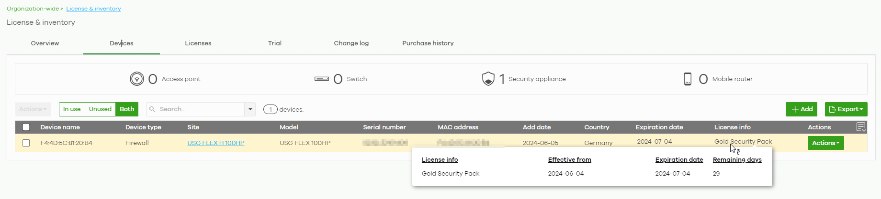
Task: Open the row Actions dropdown
Action: pos(825,143)
